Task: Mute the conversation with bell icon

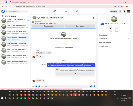Action: (111, 28)
